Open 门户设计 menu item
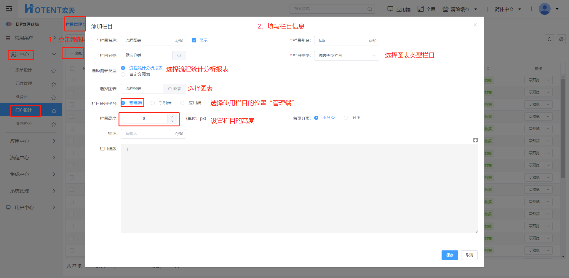 coord(23,110)
